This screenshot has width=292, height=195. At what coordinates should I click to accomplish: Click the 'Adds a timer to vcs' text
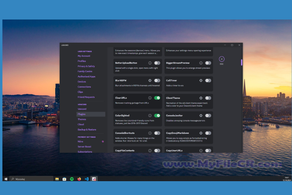point(175,85)
